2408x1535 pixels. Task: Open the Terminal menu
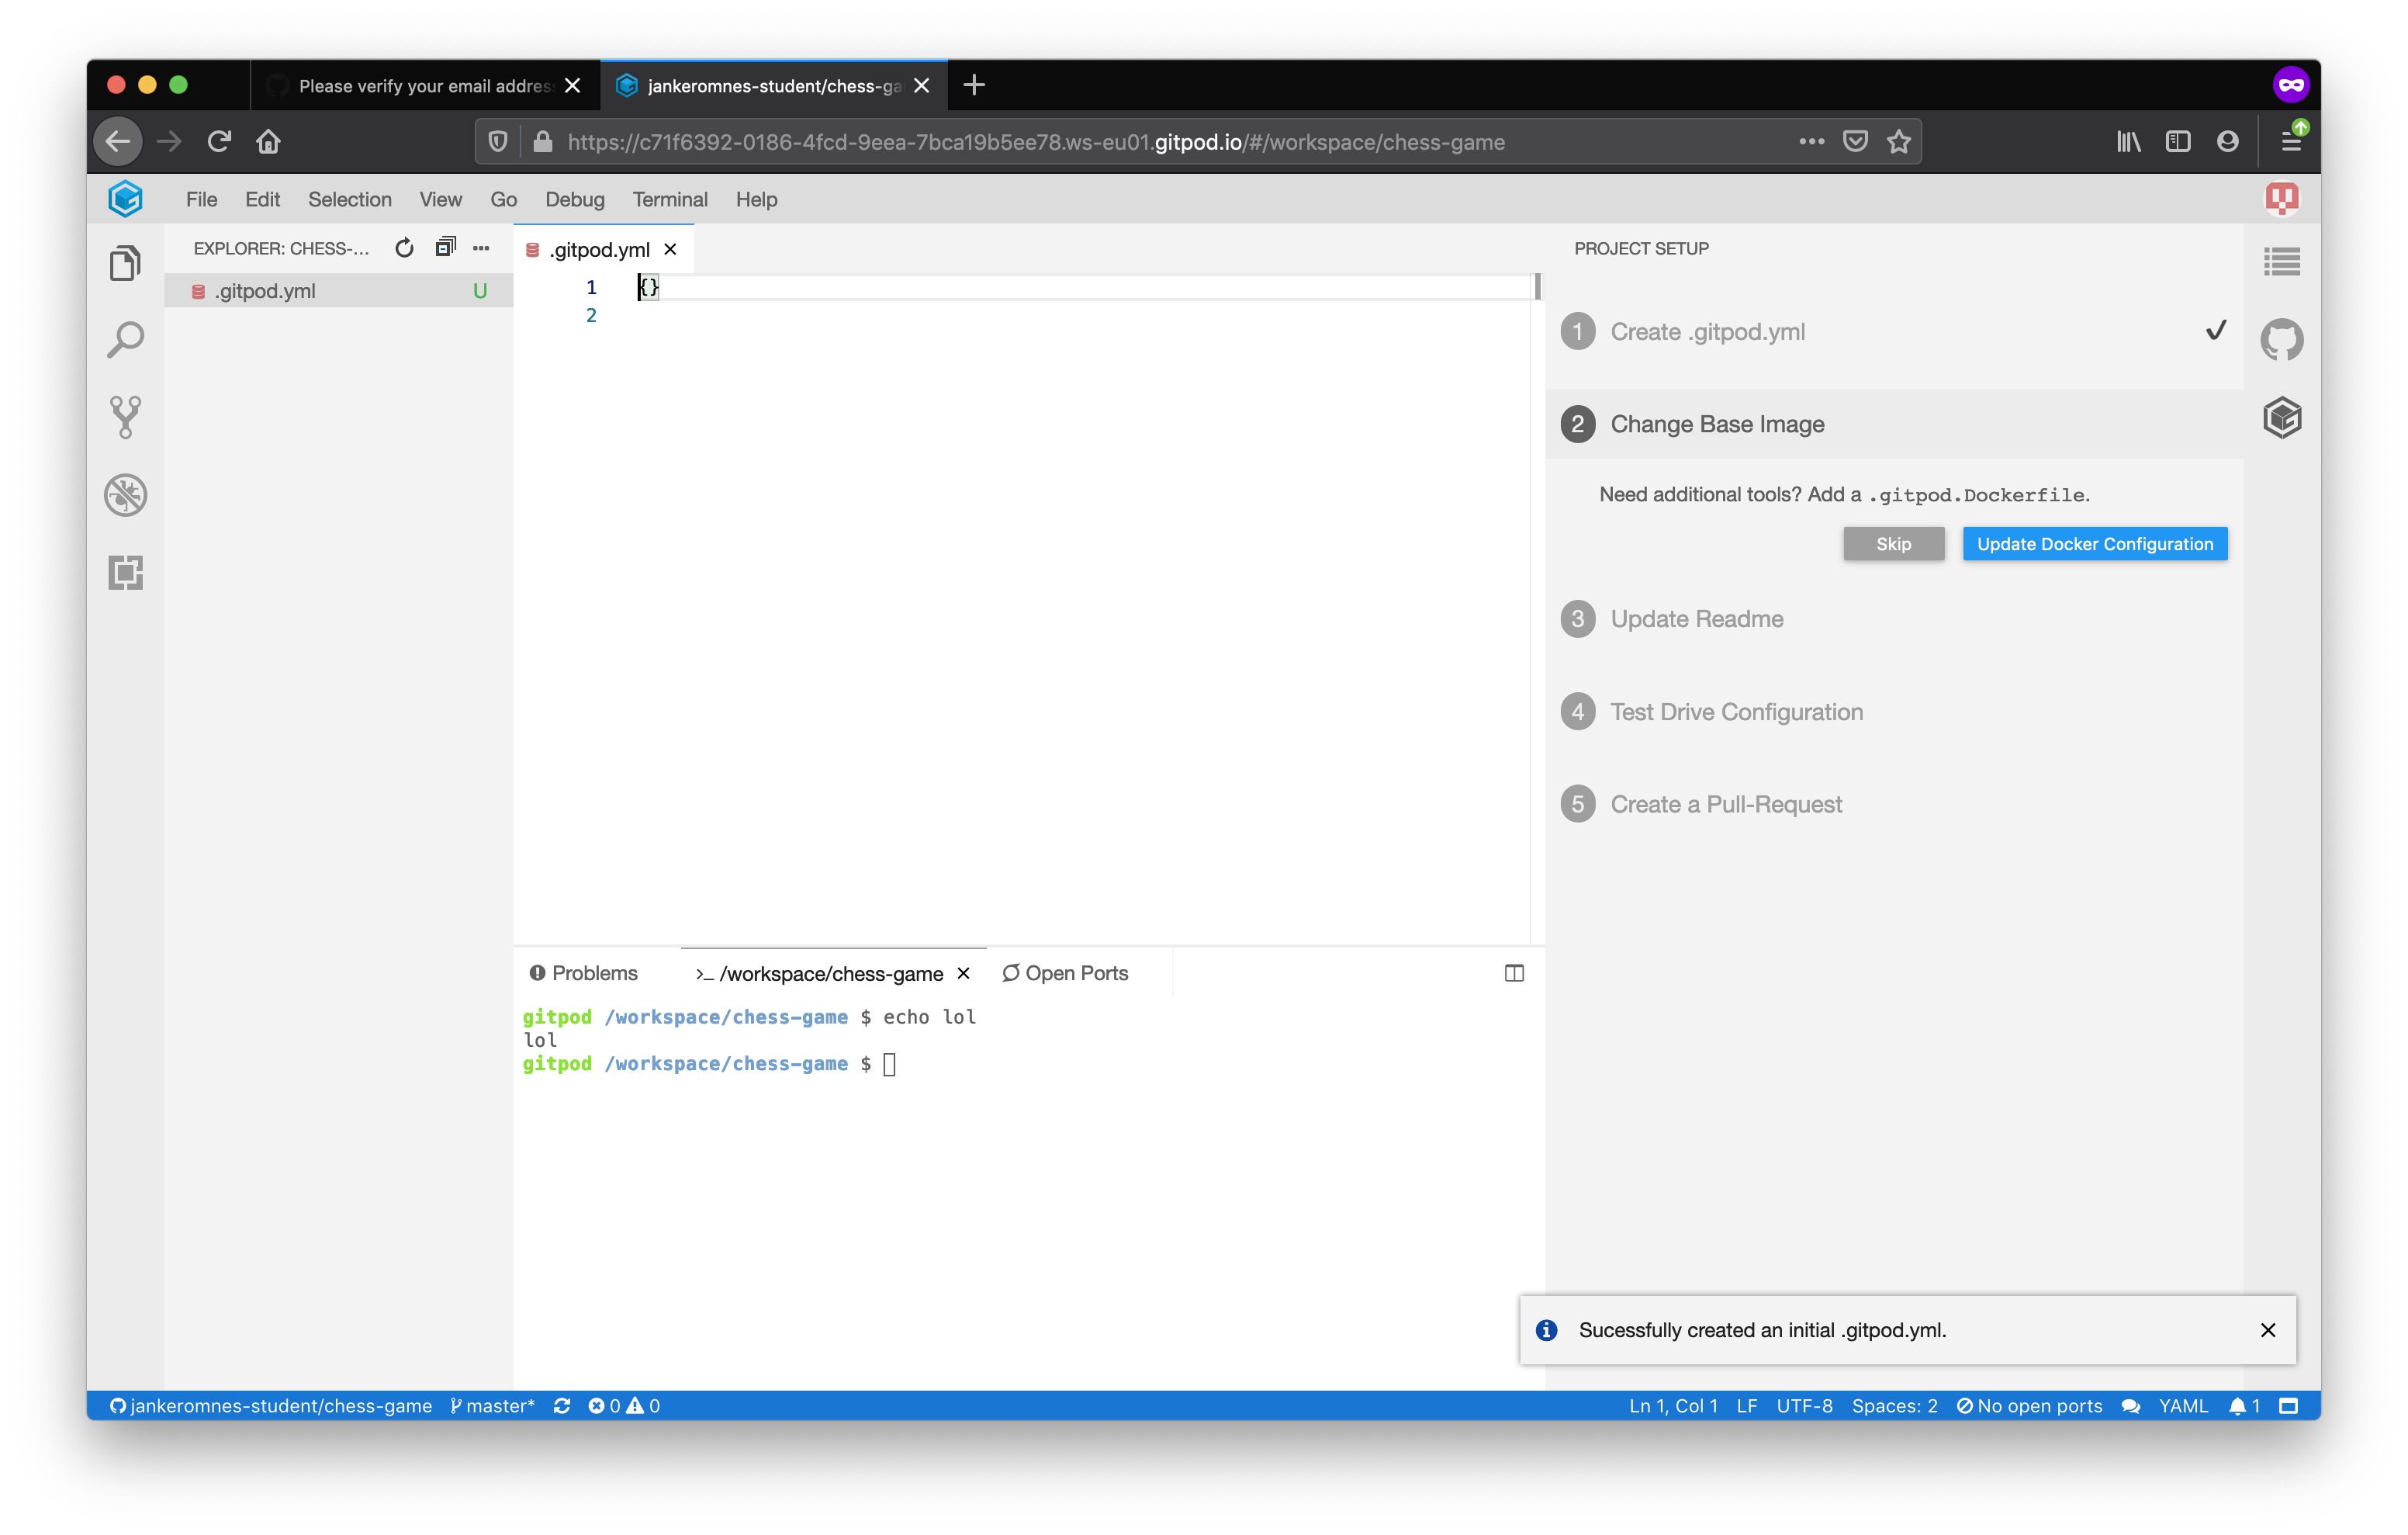click(x=669, y=199)
